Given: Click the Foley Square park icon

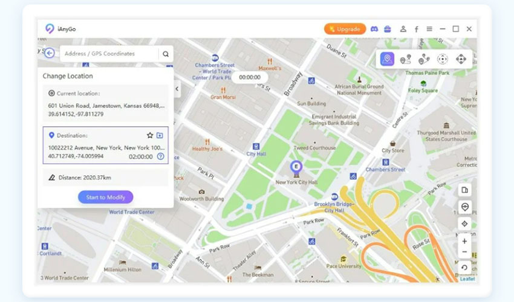Looking at the screenshot, I should pyautogui.click(x=423, y=83).
